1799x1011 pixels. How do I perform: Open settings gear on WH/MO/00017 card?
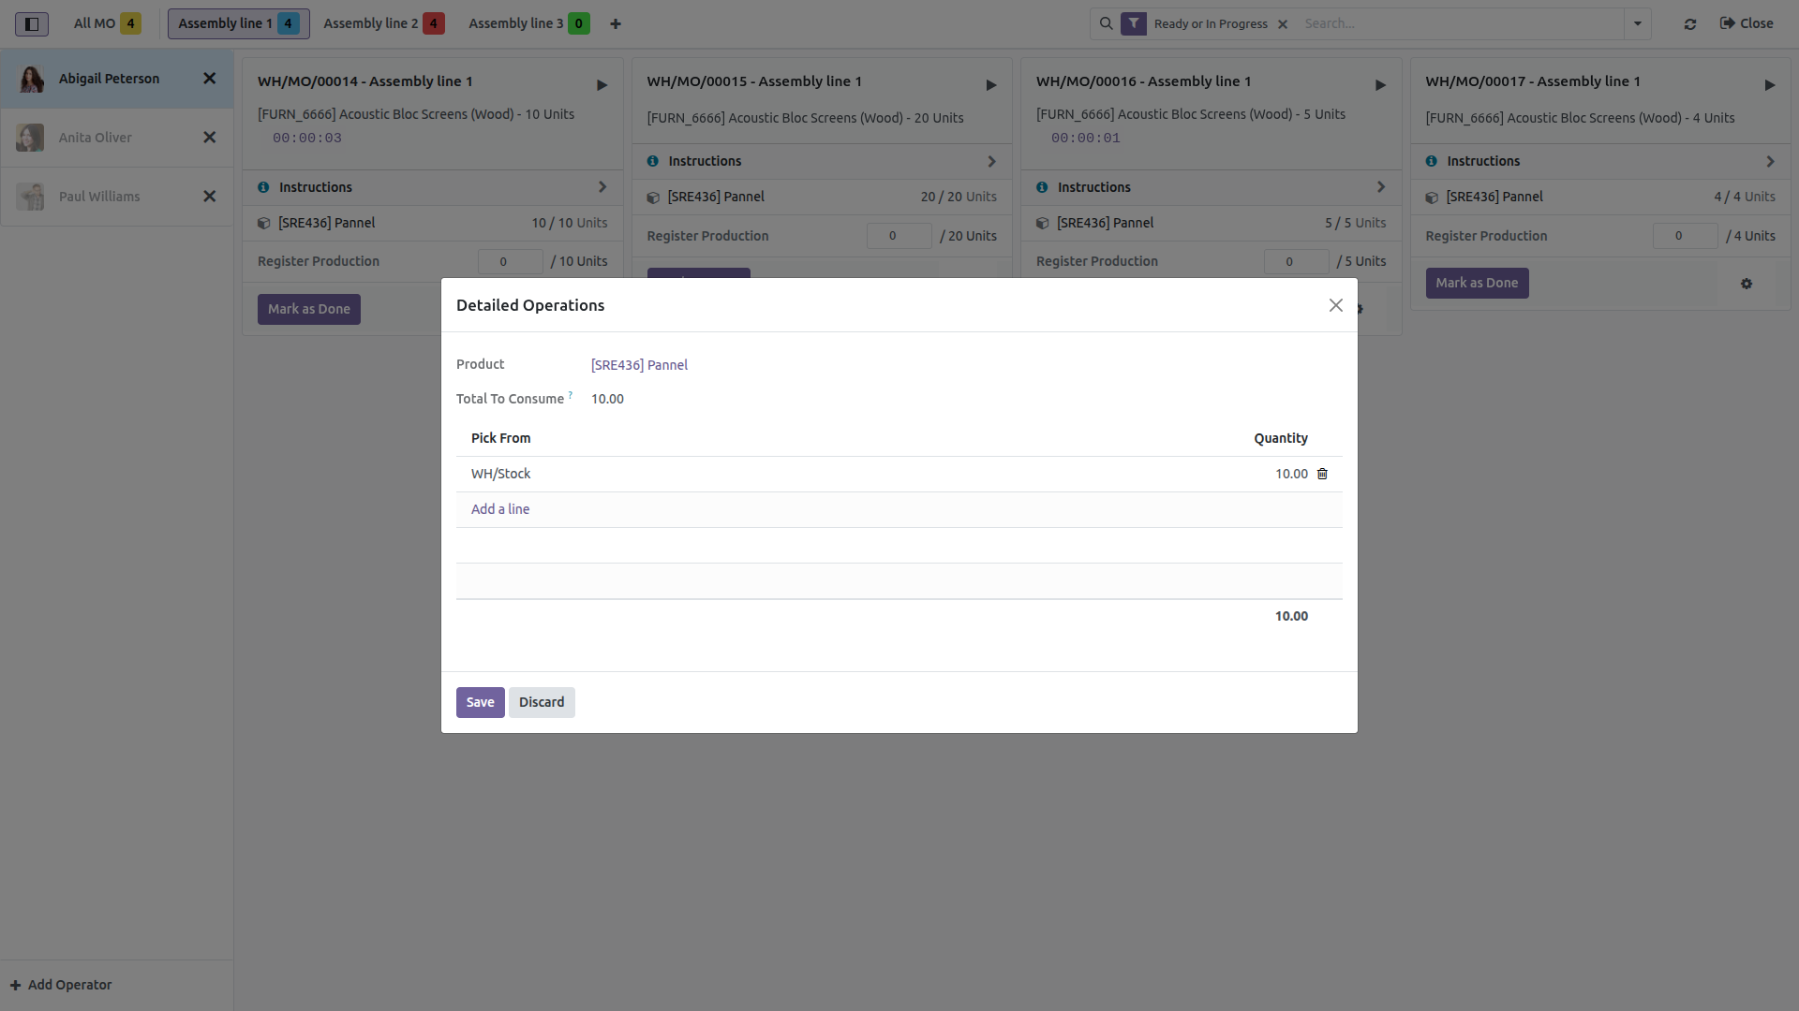click(1747, 284)
